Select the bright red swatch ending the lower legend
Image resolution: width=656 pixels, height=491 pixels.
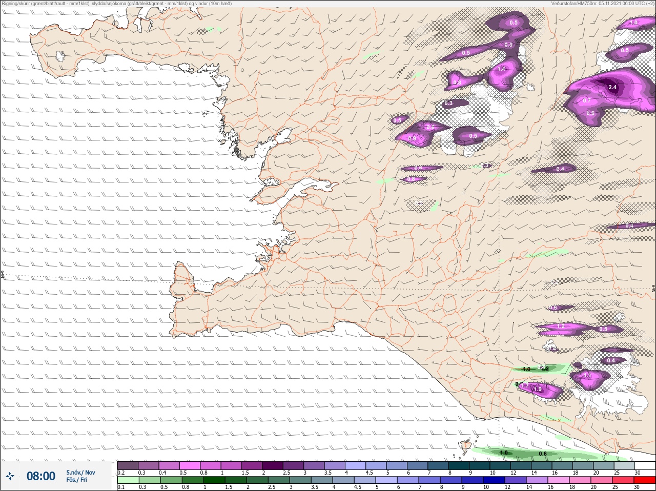point(645,480)
